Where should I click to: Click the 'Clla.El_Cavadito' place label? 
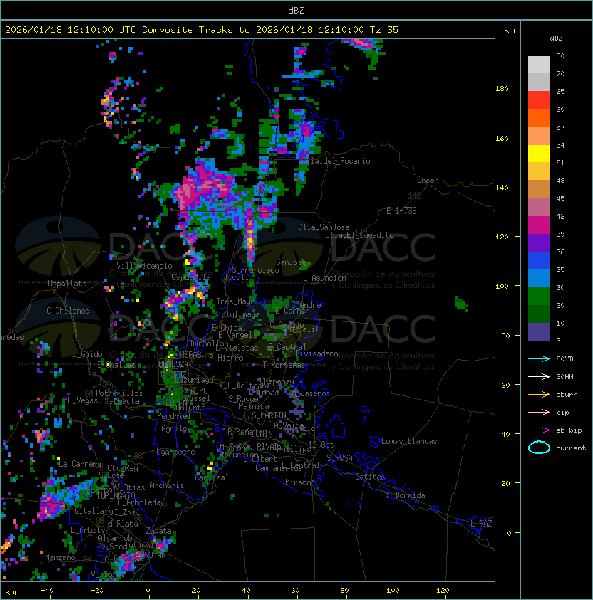(x=359, y=235)
